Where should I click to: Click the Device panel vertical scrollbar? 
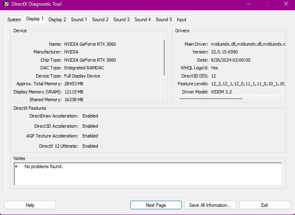pos(164,57)
